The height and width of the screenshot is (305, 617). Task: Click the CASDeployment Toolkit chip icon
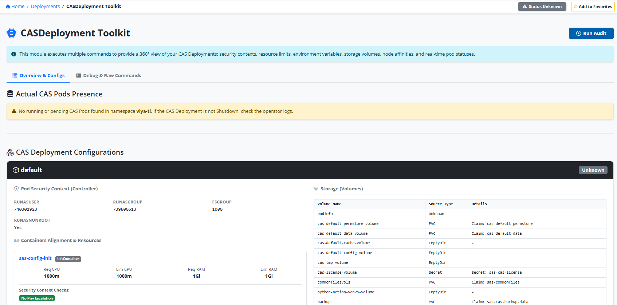coord(12,33)
